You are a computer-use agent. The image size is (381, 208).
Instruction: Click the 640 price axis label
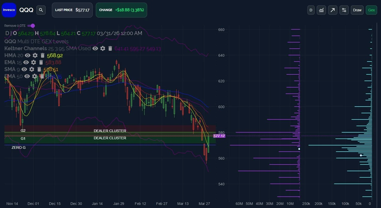click(221, 55)
